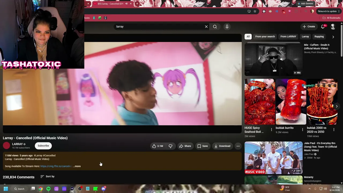Image resolution: width=343 pixels, height=193 pixels.
Task: Select the 'Larray' filter chip
Action: coord(305,36)
